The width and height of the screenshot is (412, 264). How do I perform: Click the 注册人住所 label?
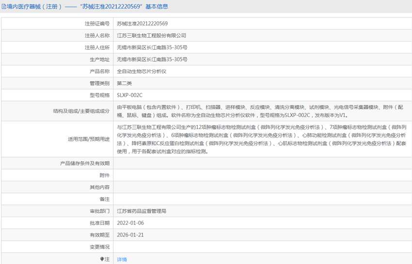pos(97,47)
